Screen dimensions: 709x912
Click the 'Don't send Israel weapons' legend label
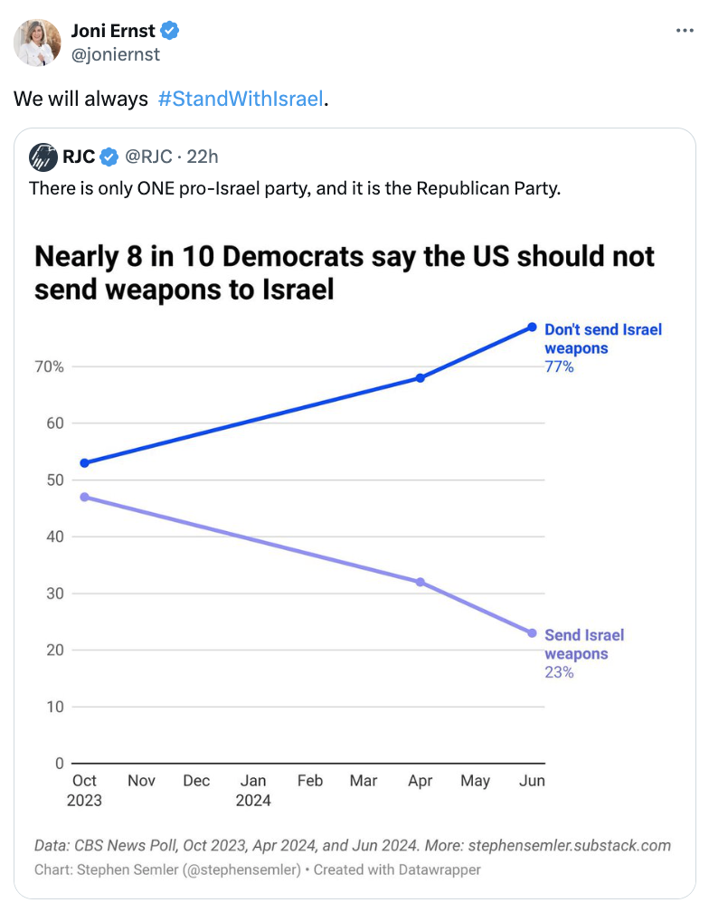[x=602, y=338]
